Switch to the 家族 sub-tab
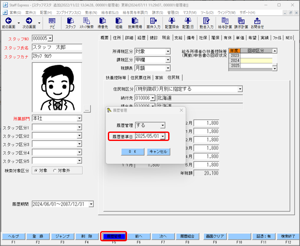 (159, 78)
